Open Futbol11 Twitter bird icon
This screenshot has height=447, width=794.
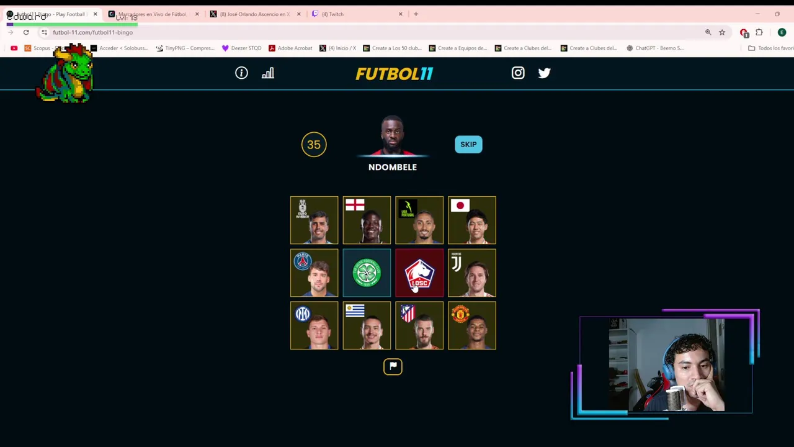[544, 73]
